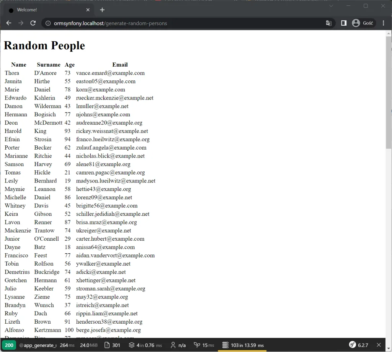Click email henderson38@example.org
Image resolution: width=392 pixels, height=352 pixels.
pyautogui.click(x=109, y=322)
